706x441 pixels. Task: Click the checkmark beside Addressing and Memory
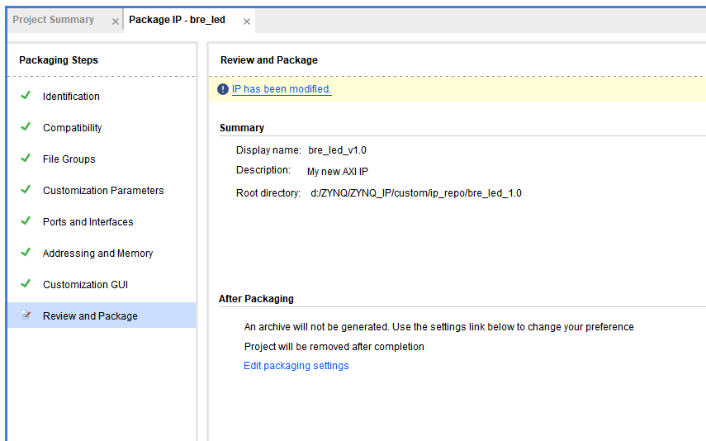tap(26, 252)
